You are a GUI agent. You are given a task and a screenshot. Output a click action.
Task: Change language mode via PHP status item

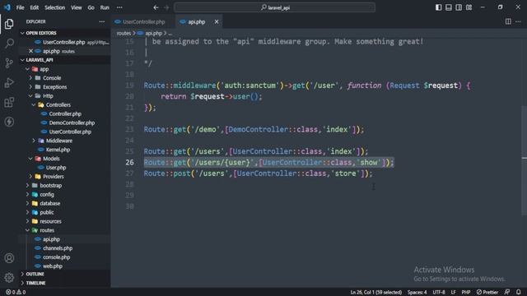(465, 292)
